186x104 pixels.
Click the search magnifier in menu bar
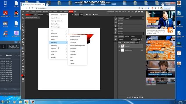tap(75, 12)
